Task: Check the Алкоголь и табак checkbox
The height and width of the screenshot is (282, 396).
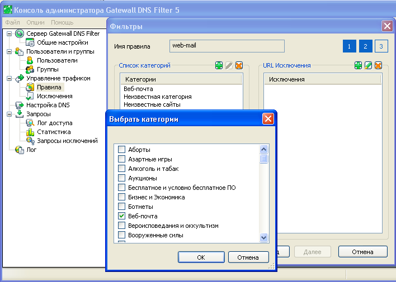Action: coord(122,168)
